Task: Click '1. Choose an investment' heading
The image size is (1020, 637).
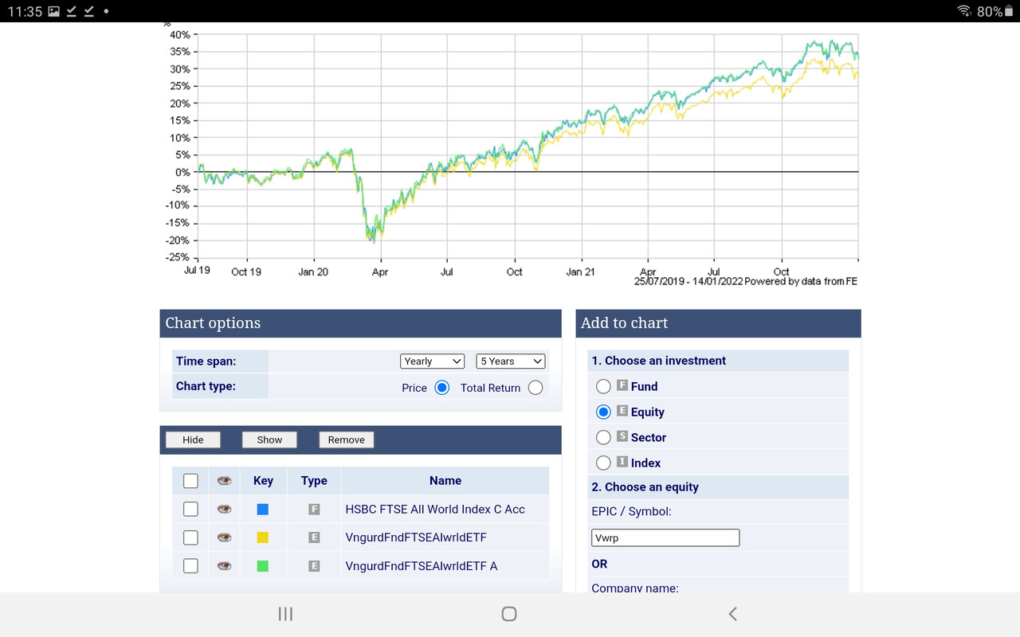Action: pyautogui.click(x=659, y=361)
